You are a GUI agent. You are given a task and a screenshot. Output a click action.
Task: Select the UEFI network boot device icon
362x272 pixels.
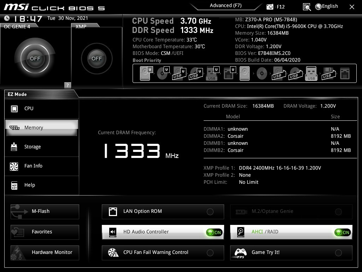[x=229, y=73]
